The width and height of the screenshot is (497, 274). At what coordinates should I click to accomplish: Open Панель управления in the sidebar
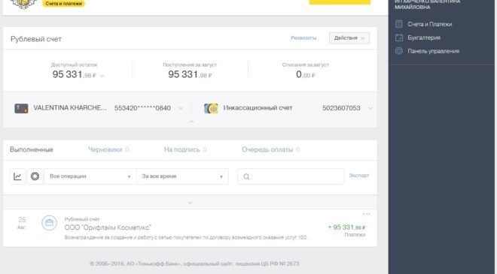(433, 51)
